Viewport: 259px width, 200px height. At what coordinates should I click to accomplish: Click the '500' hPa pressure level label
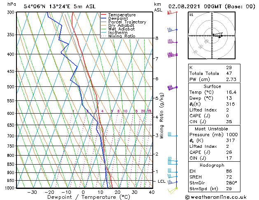click(11, 87)
